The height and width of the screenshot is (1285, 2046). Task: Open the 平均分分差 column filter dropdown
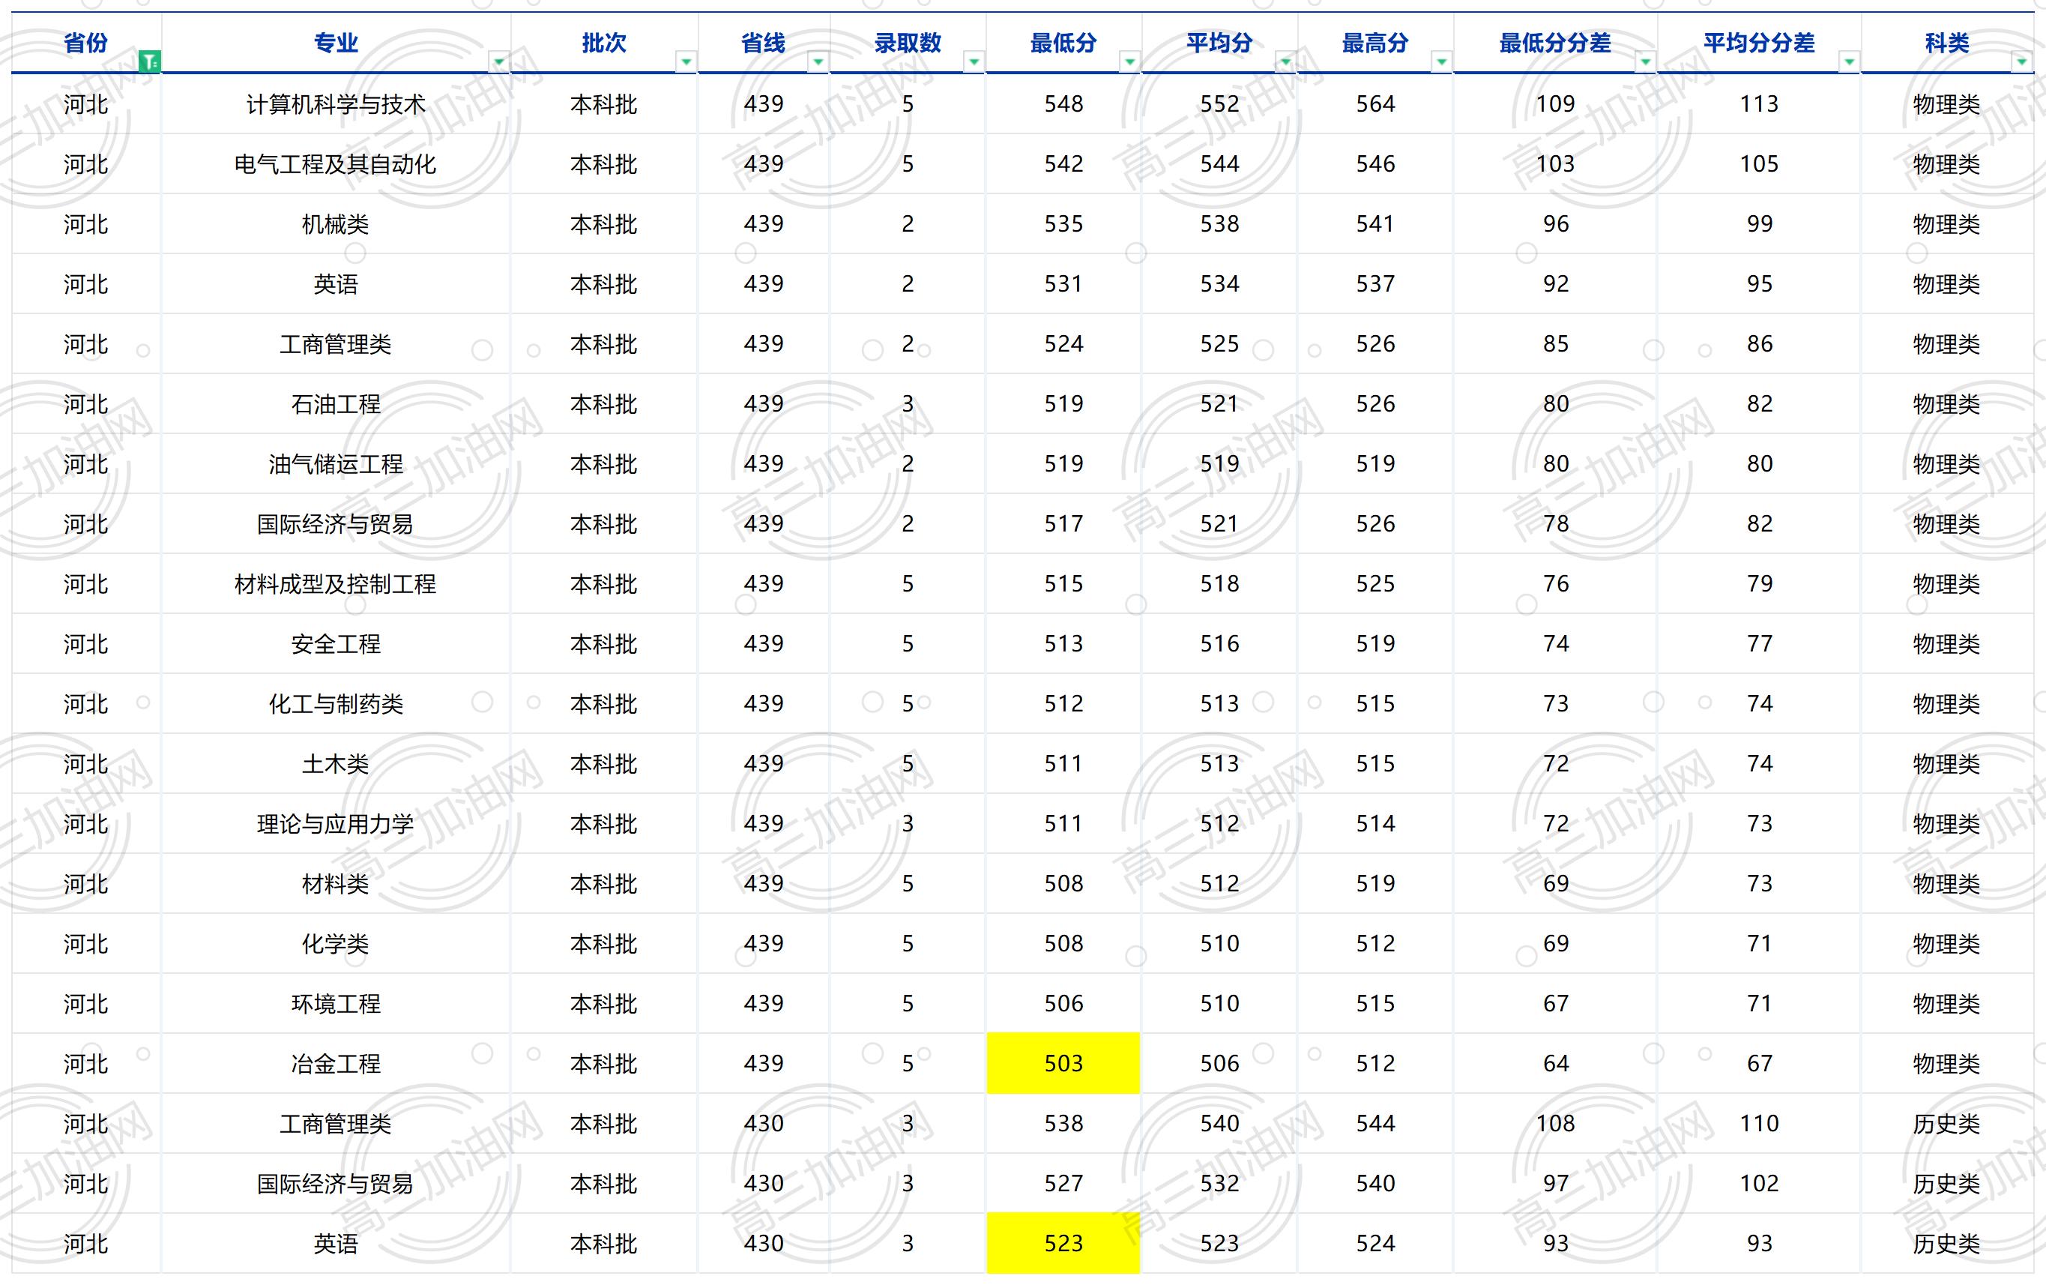click(1849, 61)
